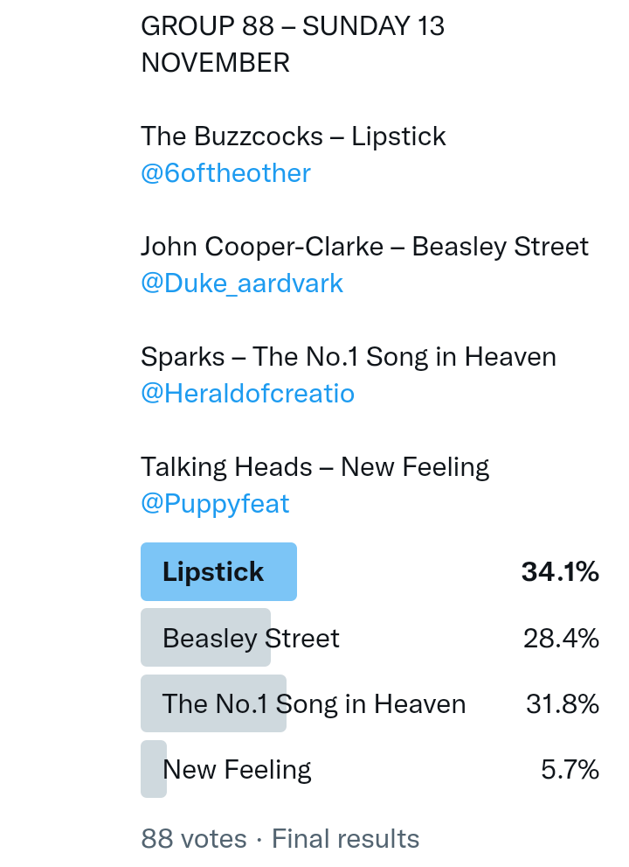Click the Final results text
The image size is (629, 867).
tap(346, 839)
